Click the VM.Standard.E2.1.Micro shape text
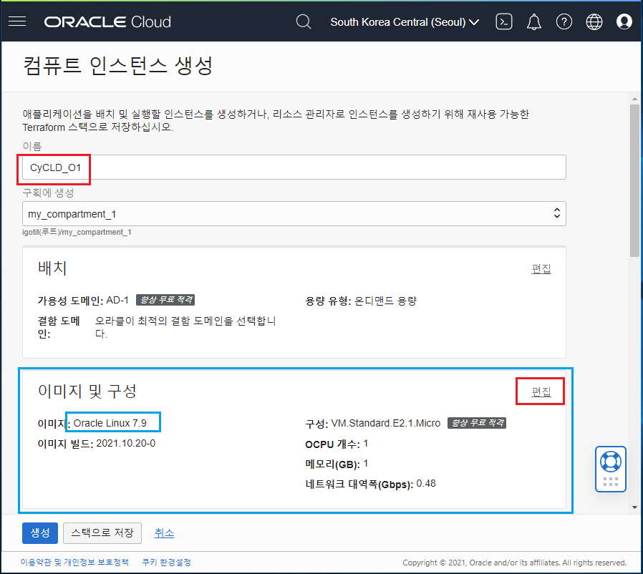Screen dimensions: 643x574 point(385,423)
